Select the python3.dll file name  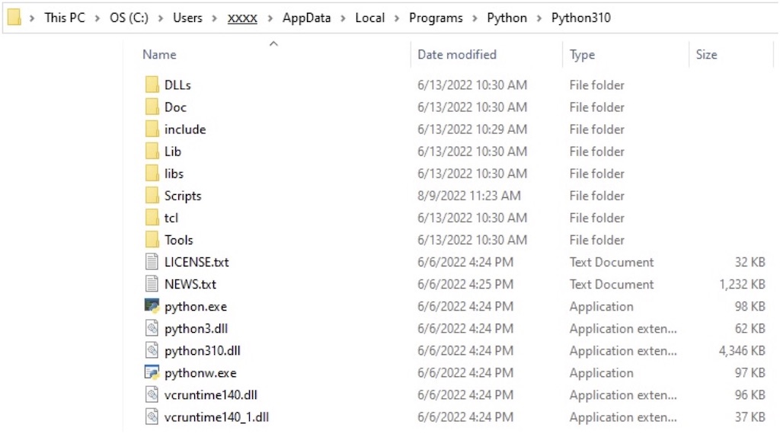coord(196,329)
